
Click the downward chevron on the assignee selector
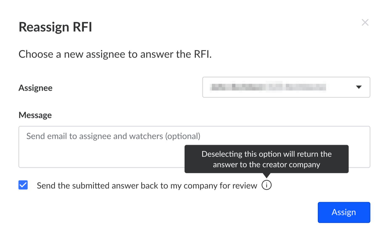pyautogui.click(x=359, y=87)
